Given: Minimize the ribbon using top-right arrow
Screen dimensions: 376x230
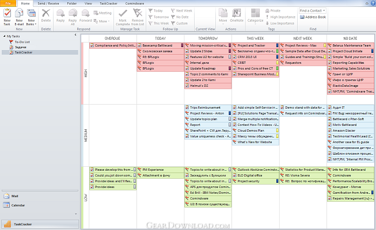Looking at the screenshot, I should 367,3.
